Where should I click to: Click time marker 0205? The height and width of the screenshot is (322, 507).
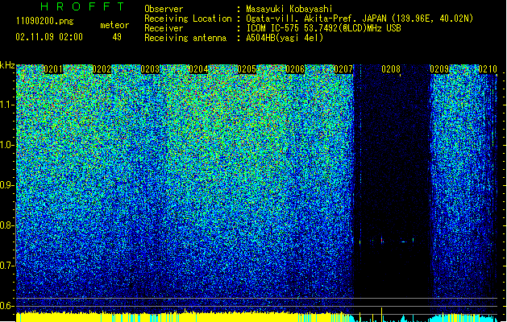[247, 69]
